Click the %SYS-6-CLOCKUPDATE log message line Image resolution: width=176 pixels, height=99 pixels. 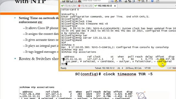point(119,28)
